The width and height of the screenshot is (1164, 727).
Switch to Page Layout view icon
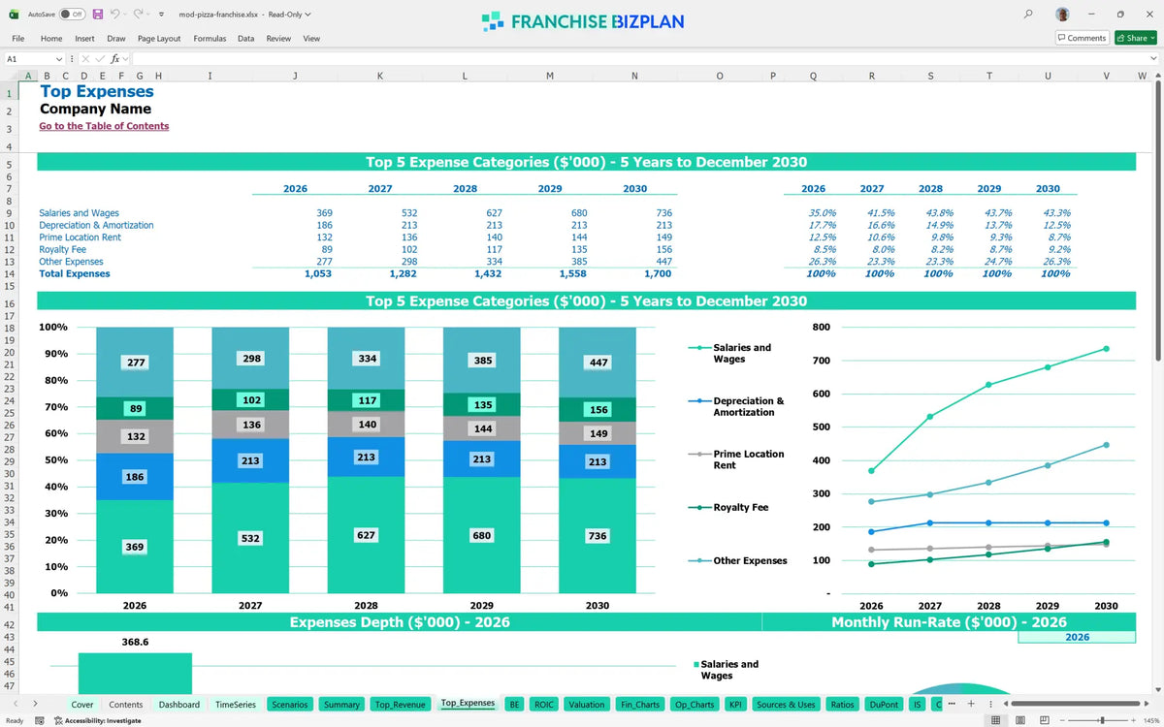pos(1018,720)
